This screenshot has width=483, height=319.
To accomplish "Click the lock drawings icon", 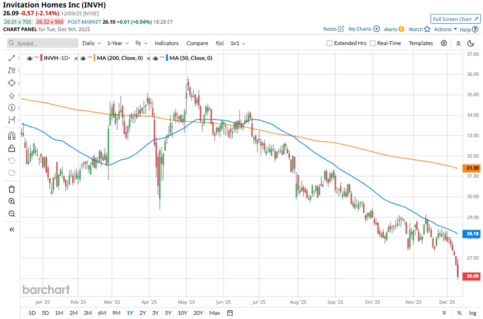I will (11, 148).
